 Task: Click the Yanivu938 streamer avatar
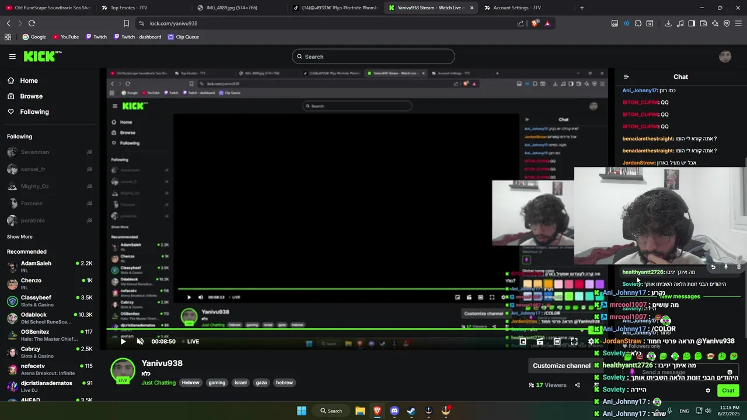click(123, 371)
